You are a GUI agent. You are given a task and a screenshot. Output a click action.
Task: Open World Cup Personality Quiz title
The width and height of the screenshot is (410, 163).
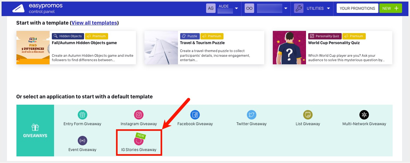pos(334,43)
